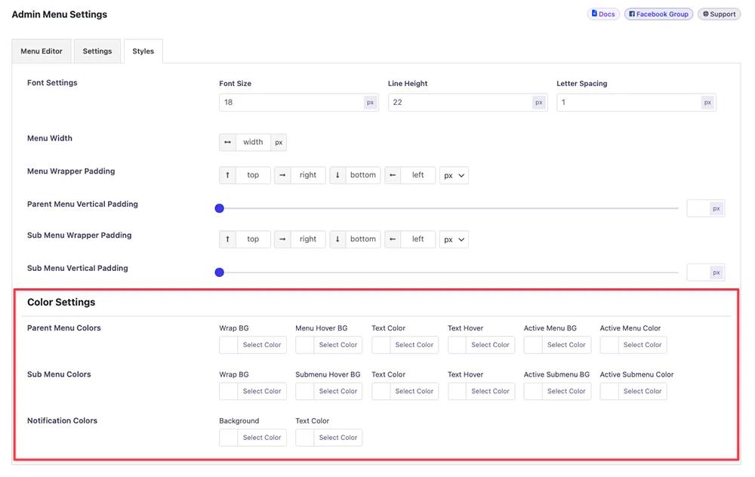Focus the Menu Wrapper Padding right field
This screenshot has width=755, height=477.
pyautogui.click(x=308, y=175)
